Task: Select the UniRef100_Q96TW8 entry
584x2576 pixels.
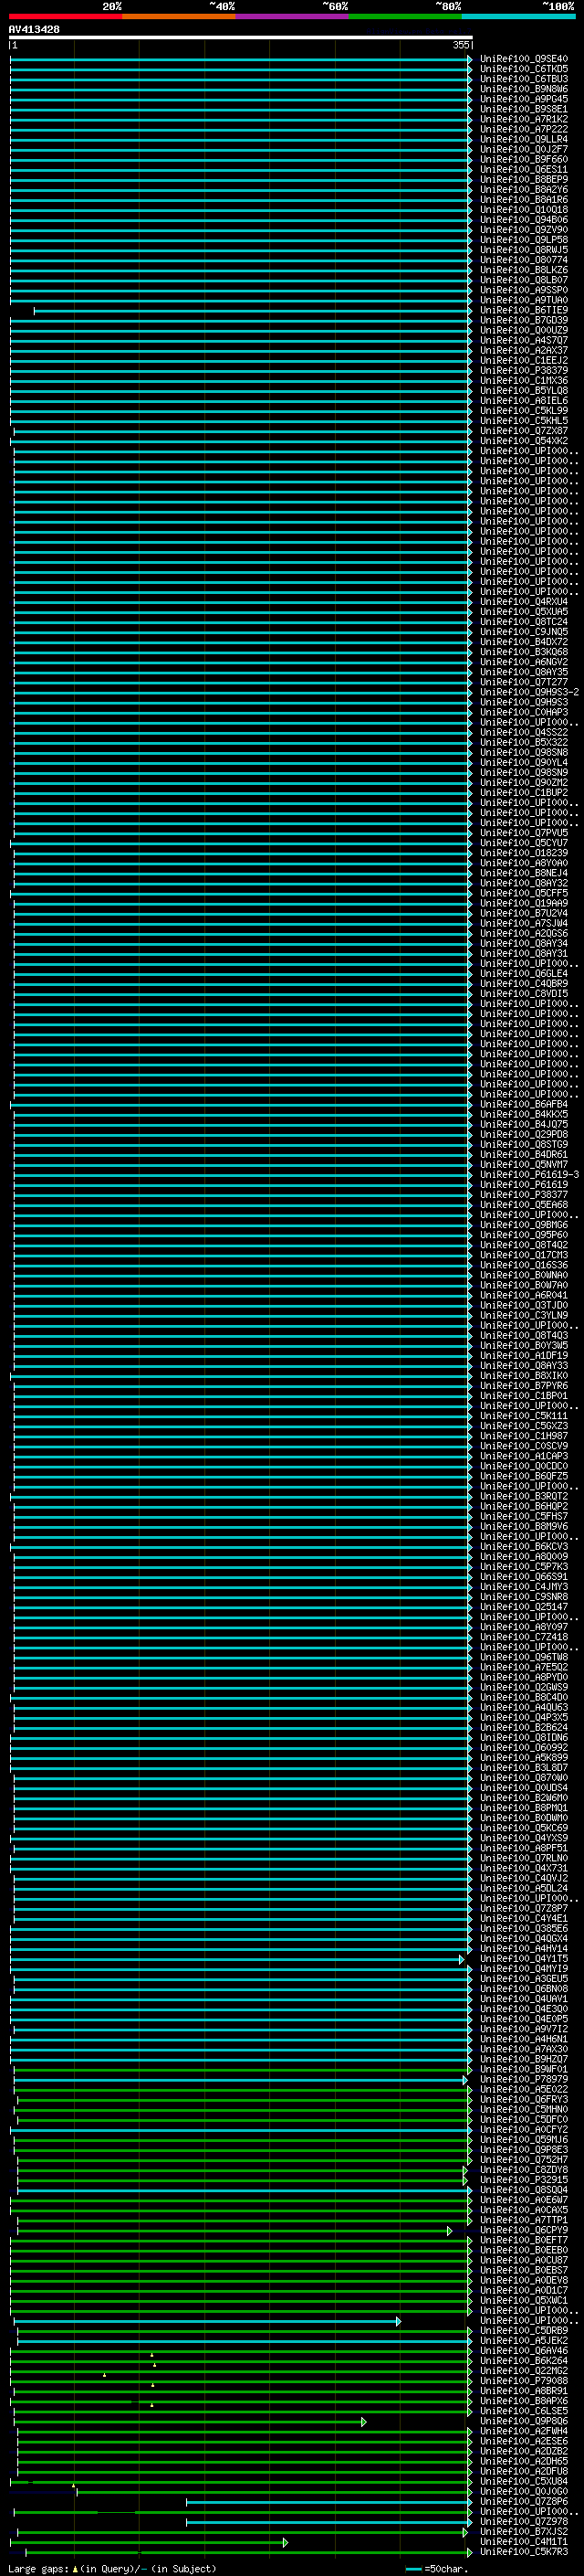Action: (x=524, y=1657)
